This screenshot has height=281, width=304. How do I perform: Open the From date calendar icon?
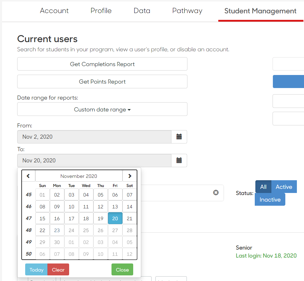pos(179,137)
